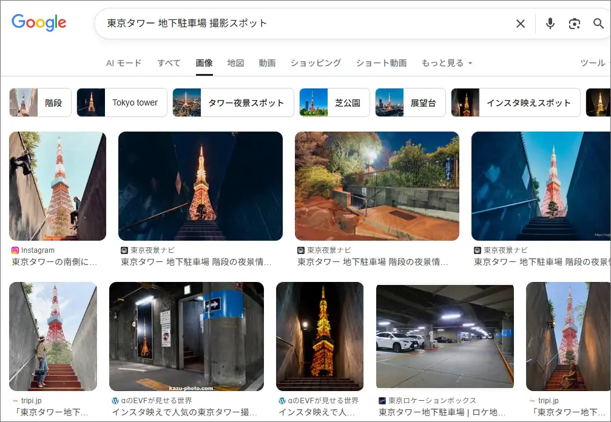The height and width of the screenshot is (422, 611).
Task: Select the 階段 filter chip
Action: pyautogui.click(x=40, y=102)
